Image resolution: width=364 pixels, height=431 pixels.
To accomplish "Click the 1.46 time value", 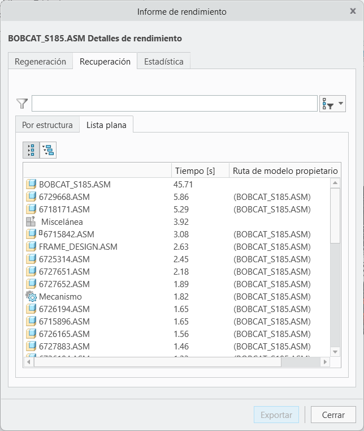I will pos(181,347).
